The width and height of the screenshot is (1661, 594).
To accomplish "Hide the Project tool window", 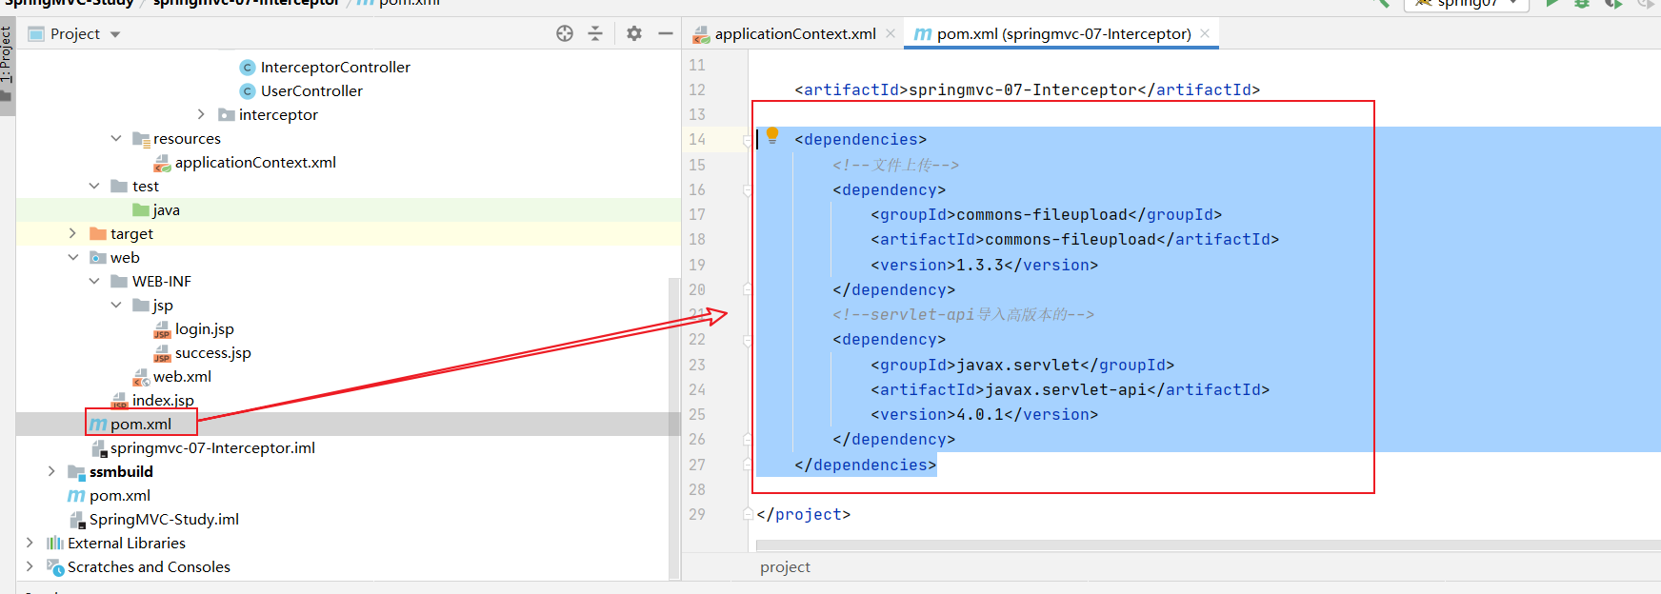I will click(x=666, y=33).
